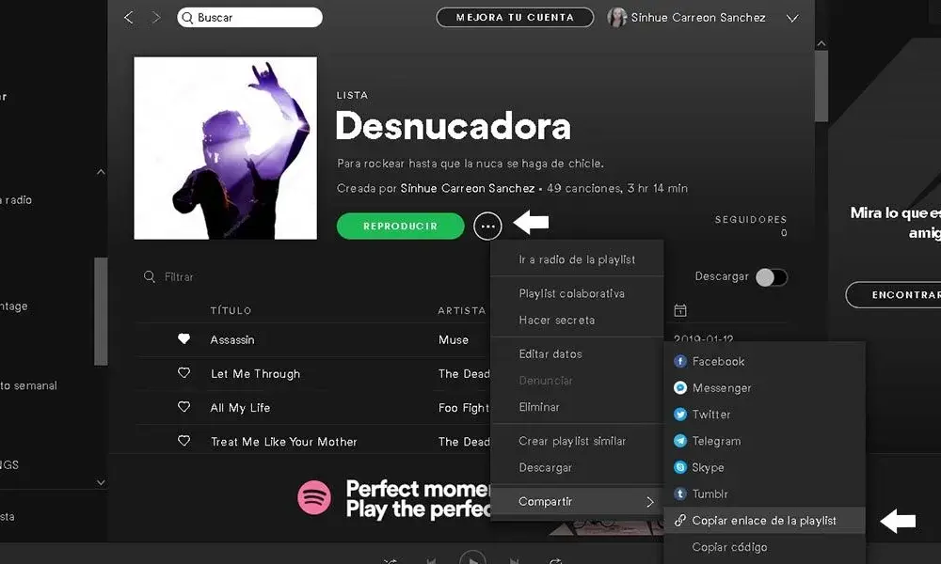Click the MEJORA TU CUENTA upgrade button
Image resolution: width=941 pixels, height=564 pixels.
click(515, 17)
